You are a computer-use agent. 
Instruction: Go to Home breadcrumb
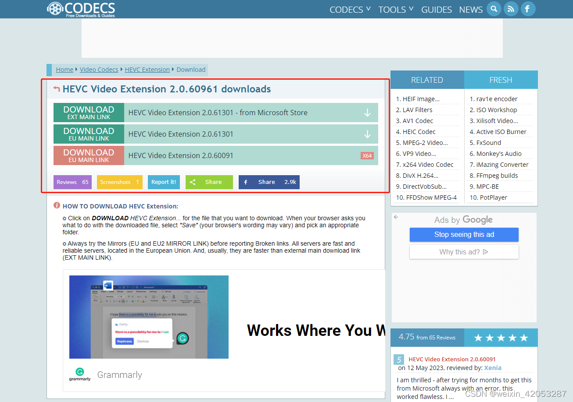click(x=64, y=70)
